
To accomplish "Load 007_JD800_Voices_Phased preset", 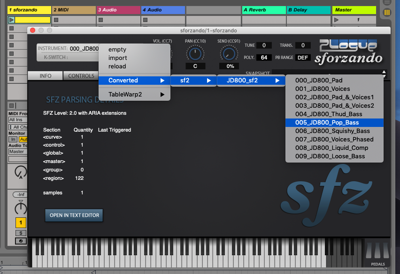I will point(334,140).
